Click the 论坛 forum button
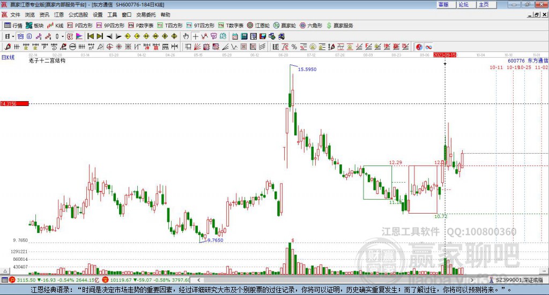Screen dimensions: 549x295 pos(466,4)
